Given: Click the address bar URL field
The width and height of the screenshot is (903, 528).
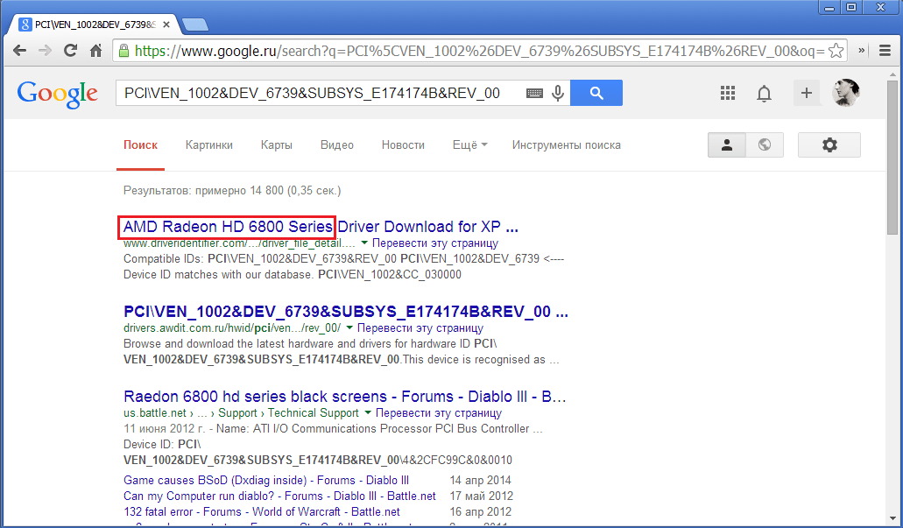Looking at the screenshot, I should (x=480, y=51).
